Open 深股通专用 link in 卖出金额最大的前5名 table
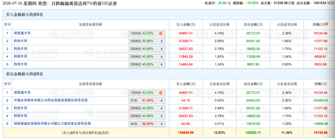The width and height of the screenshot is (335, 138). (22, 93)
